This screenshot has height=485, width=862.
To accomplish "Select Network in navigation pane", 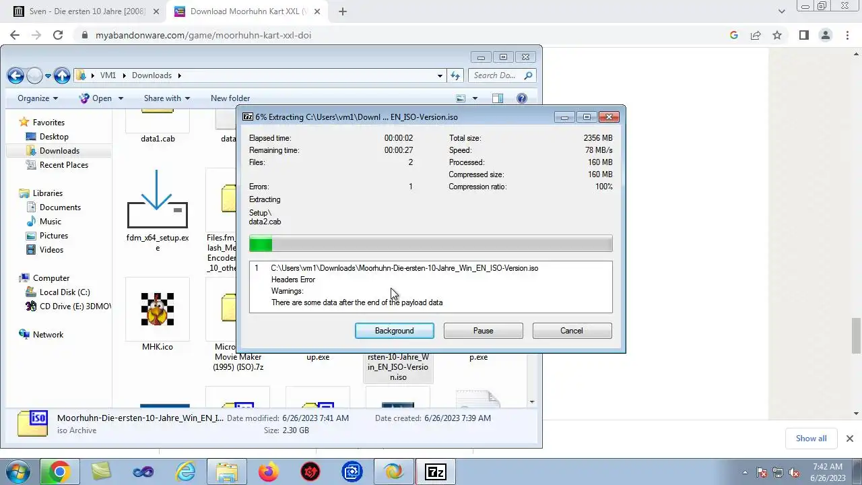I will click(48, 335).
